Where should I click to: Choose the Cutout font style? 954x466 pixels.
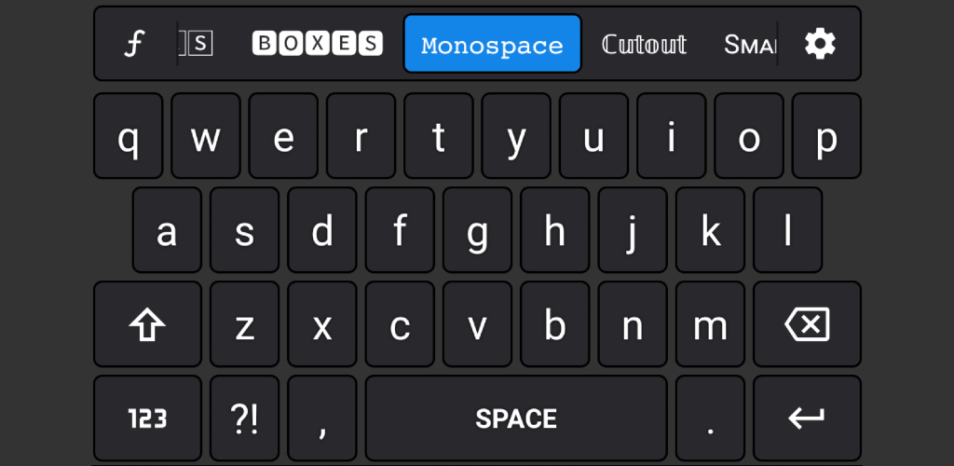click(644, 44)
